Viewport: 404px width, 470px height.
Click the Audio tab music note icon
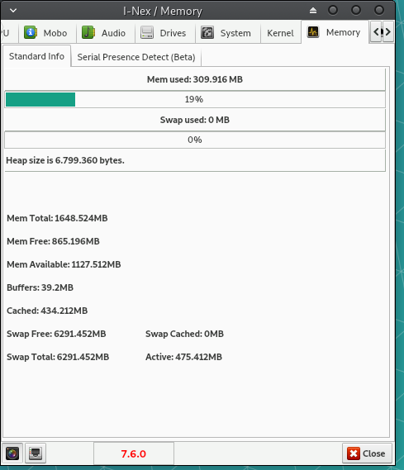click(88, 32)
